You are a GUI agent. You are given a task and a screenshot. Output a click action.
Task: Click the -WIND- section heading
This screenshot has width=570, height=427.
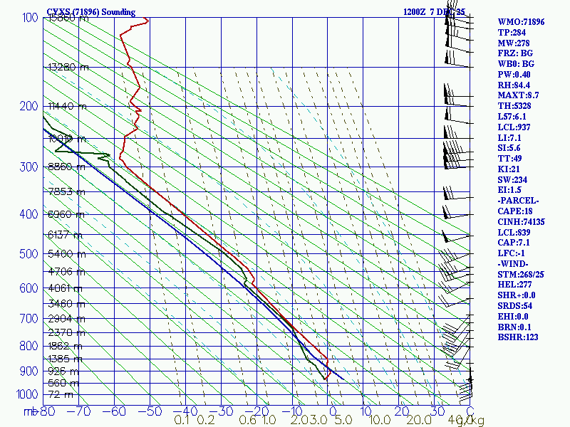click(x=513, y=263)
